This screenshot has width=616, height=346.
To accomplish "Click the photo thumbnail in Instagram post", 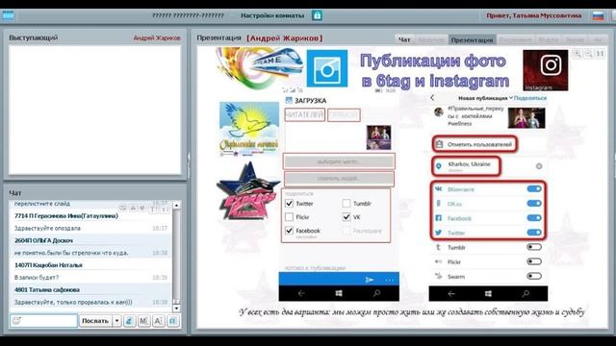I will pyautogui.click(x=526, y=117).
